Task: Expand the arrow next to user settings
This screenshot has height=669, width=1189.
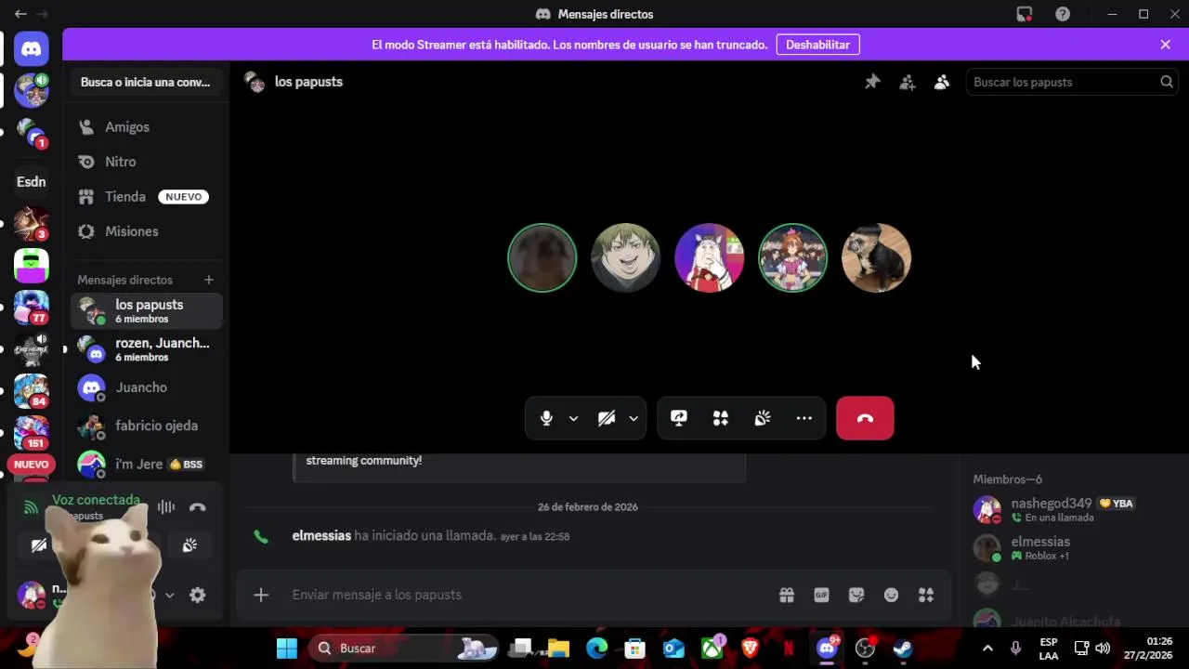Action: (169, 596)
